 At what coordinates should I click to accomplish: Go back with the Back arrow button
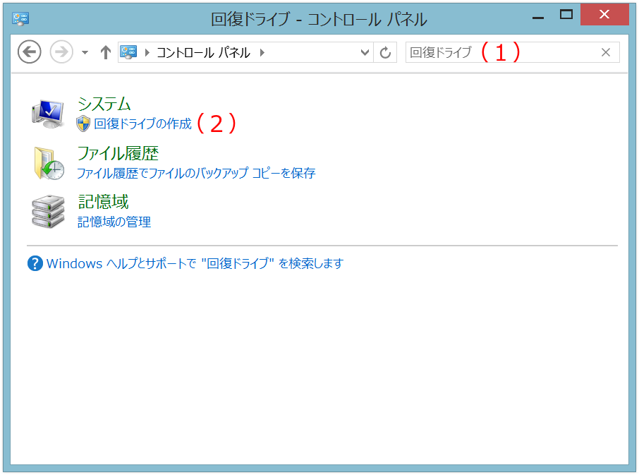click(30, 52)
